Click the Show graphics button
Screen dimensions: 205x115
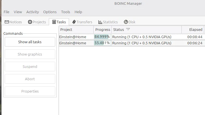tap(30, 54)
